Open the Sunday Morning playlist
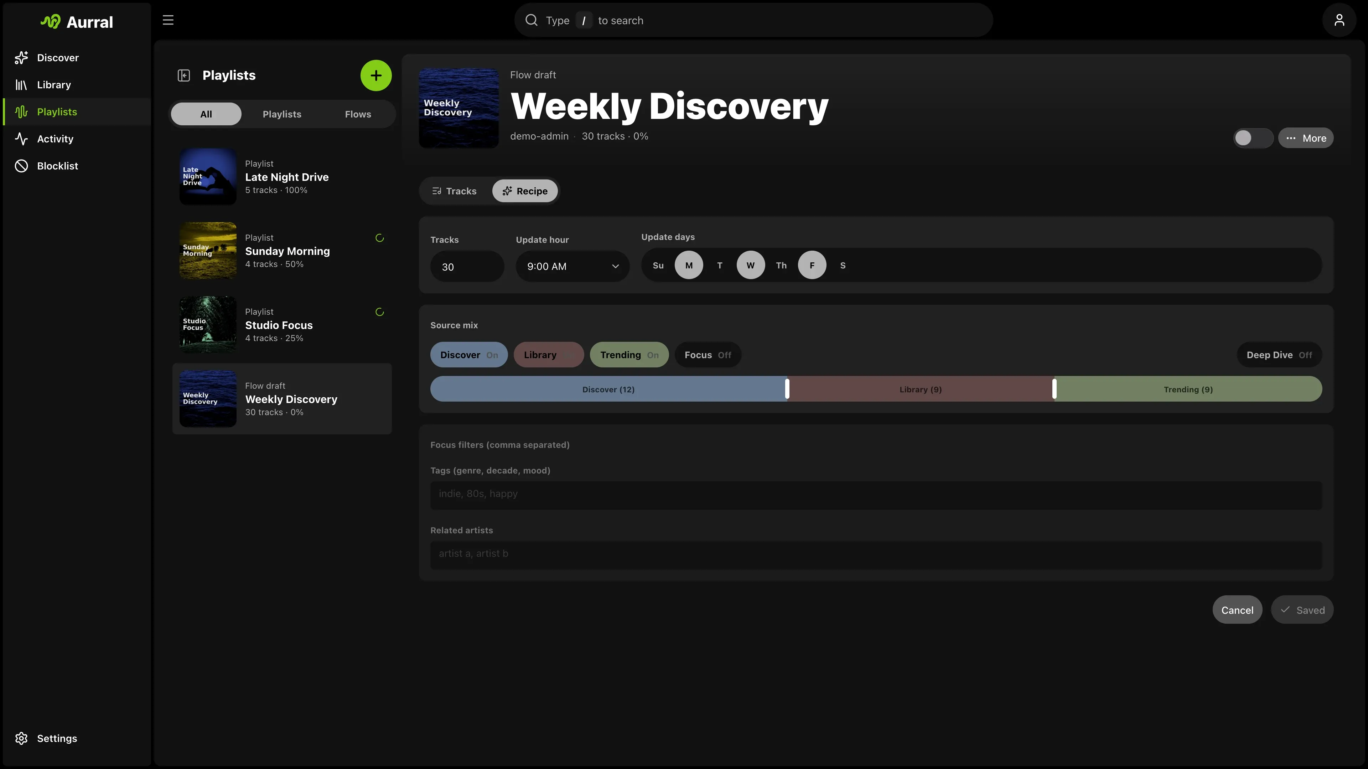The image size is (1368, 769). (282, 251)
